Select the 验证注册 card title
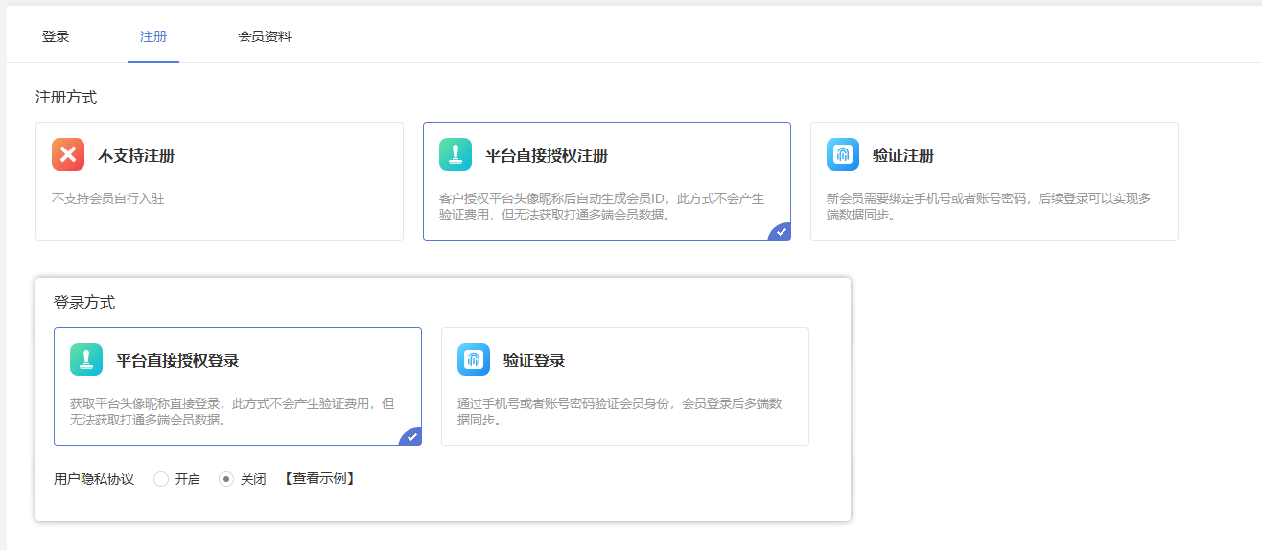This screenshot has width=1262, height=550. tap(902, 155)
